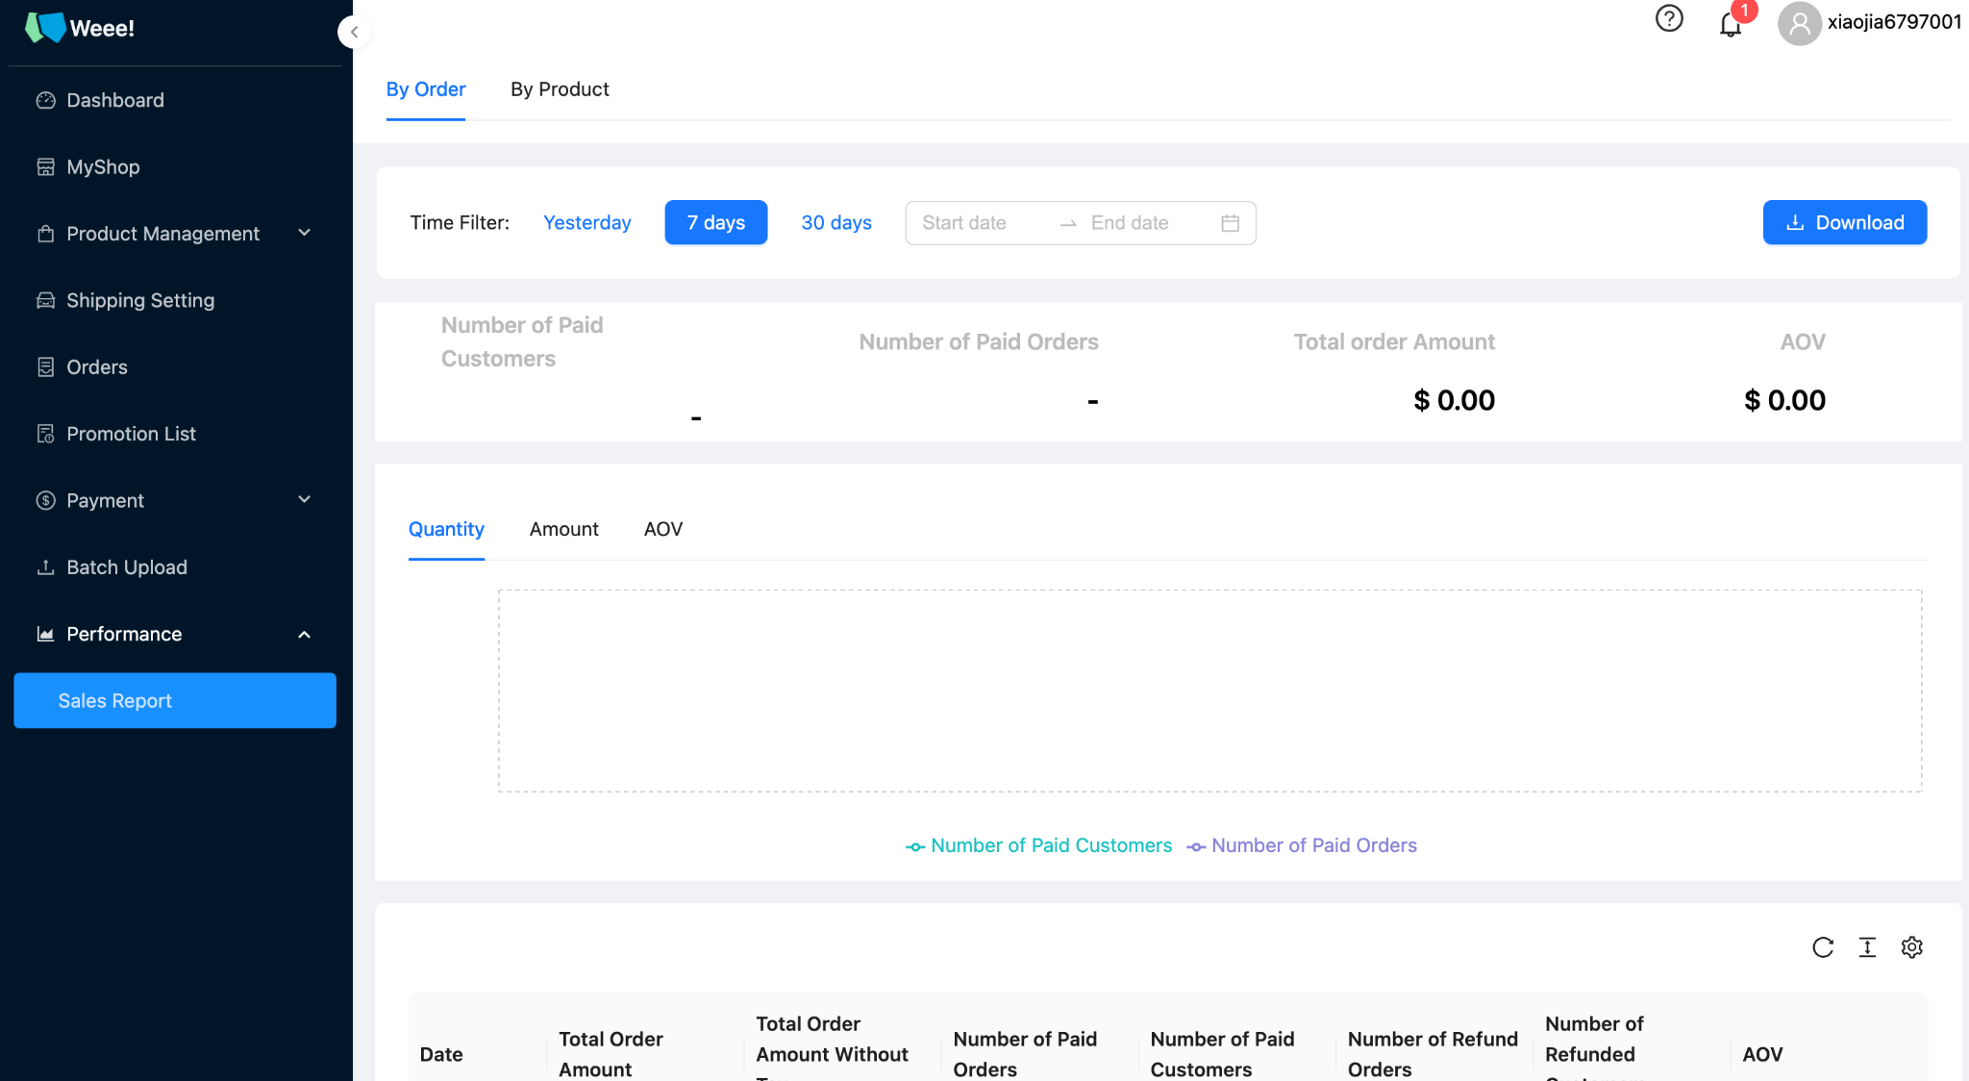Open the Orders sidebar item
The width and height of the screenshot is (1969, 1081).
96,367
